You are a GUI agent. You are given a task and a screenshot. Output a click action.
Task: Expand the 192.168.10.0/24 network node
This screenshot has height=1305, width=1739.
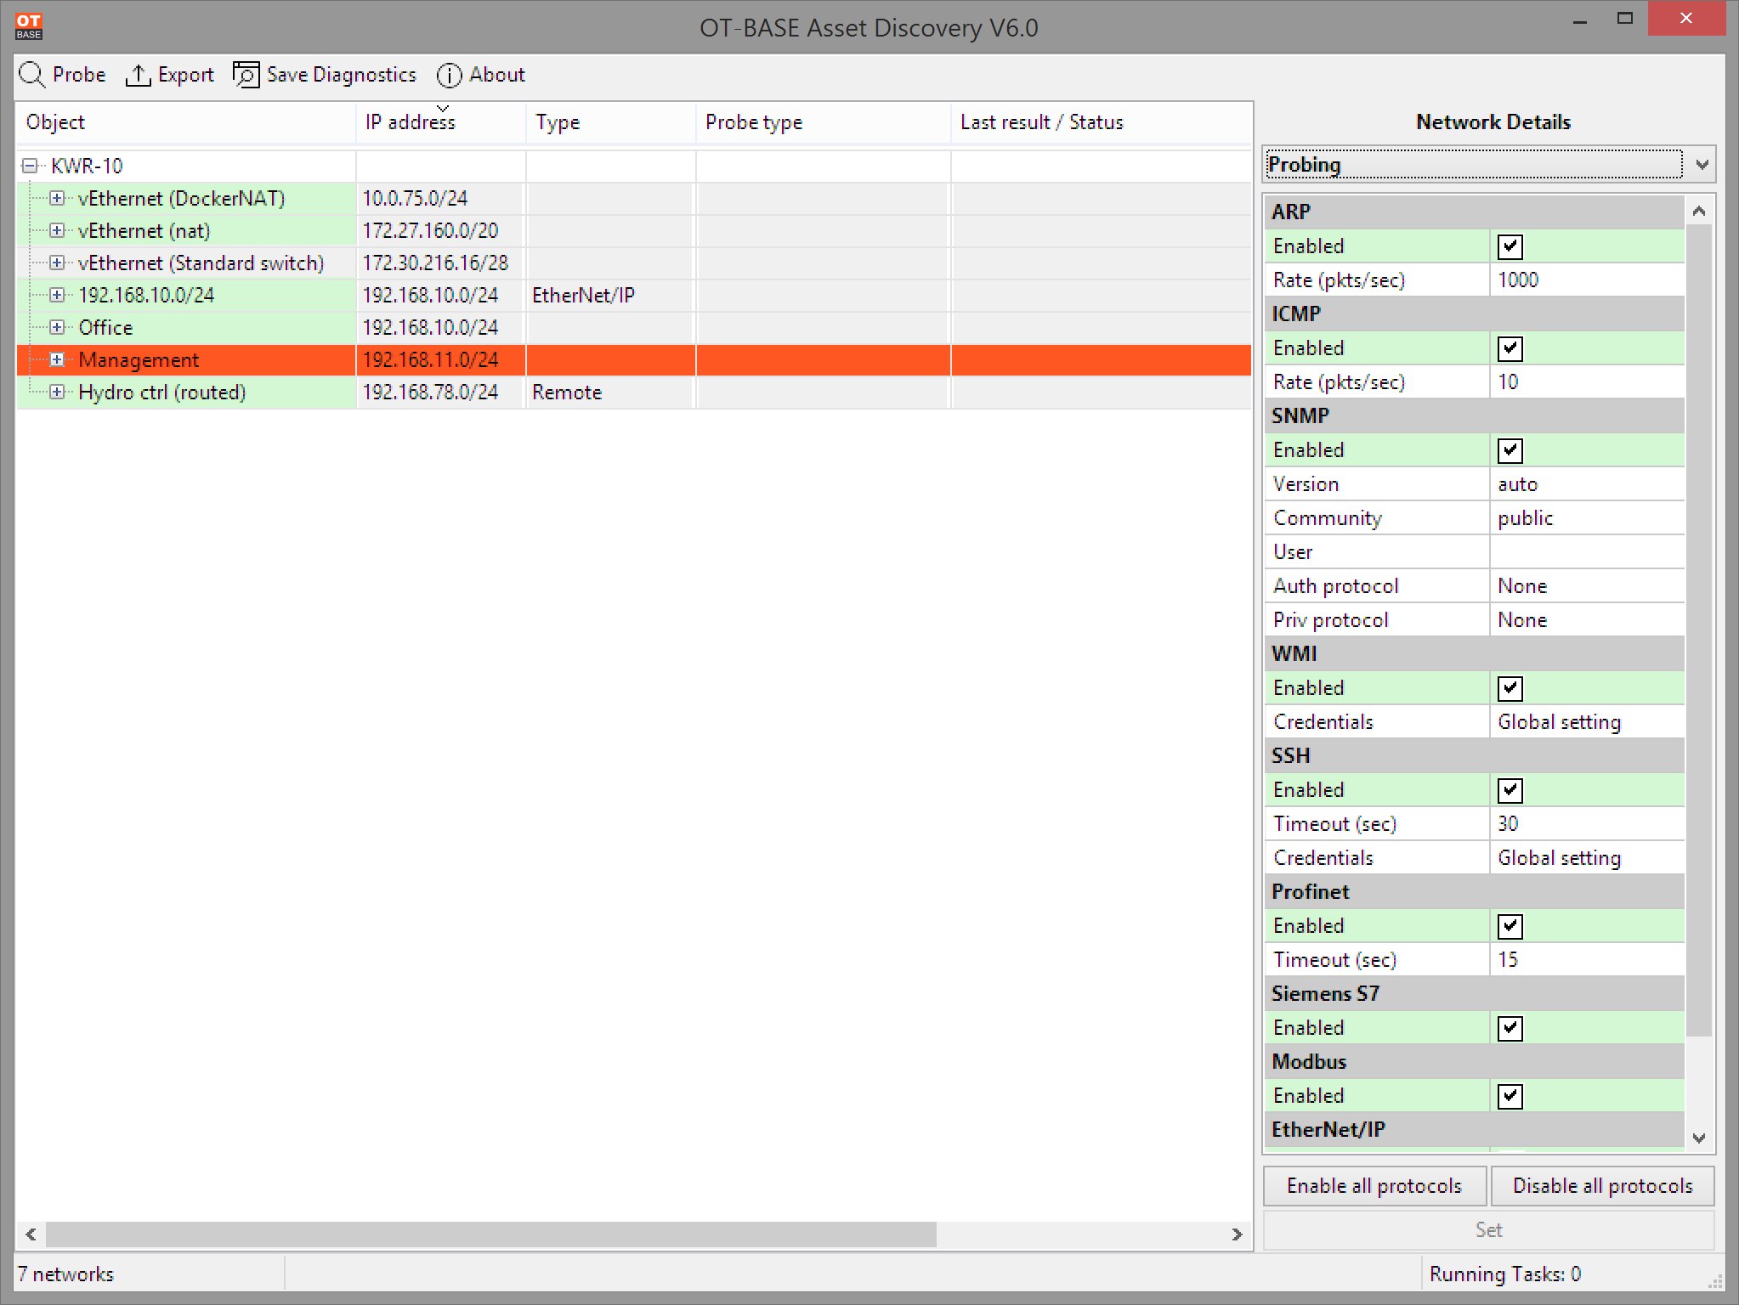click(57, 295)
